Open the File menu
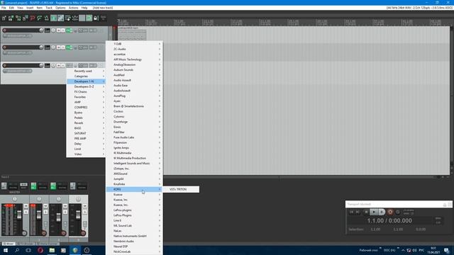Viewport: 454px width, 255px height. [4, 8]
